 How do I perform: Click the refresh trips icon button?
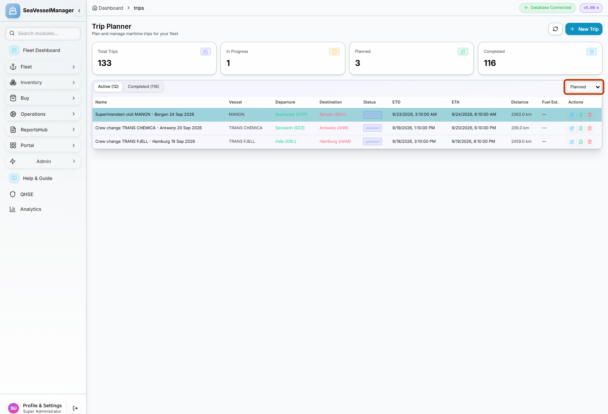[x=555, y=29]
